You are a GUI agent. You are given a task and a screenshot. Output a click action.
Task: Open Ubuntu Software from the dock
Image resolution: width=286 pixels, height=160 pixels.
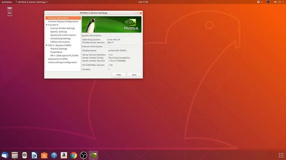[x=44, y=155]
